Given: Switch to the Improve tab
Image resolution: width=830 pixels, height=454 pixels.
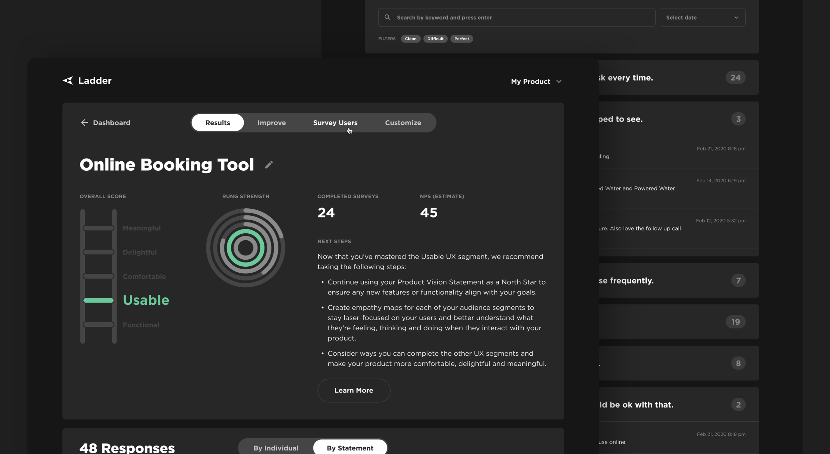Looking at the screenshot, I should 272,123.
